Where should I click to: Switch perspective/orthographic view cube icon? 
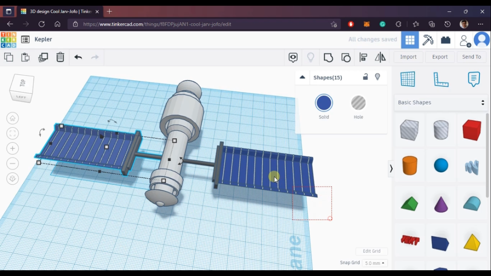[13, 179]
